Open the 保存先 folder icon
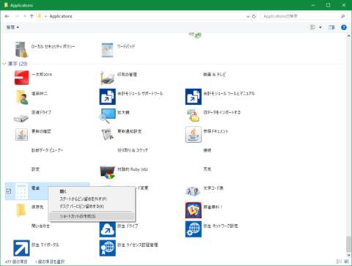The image size is (352, 266). click(x=21, y=210)
